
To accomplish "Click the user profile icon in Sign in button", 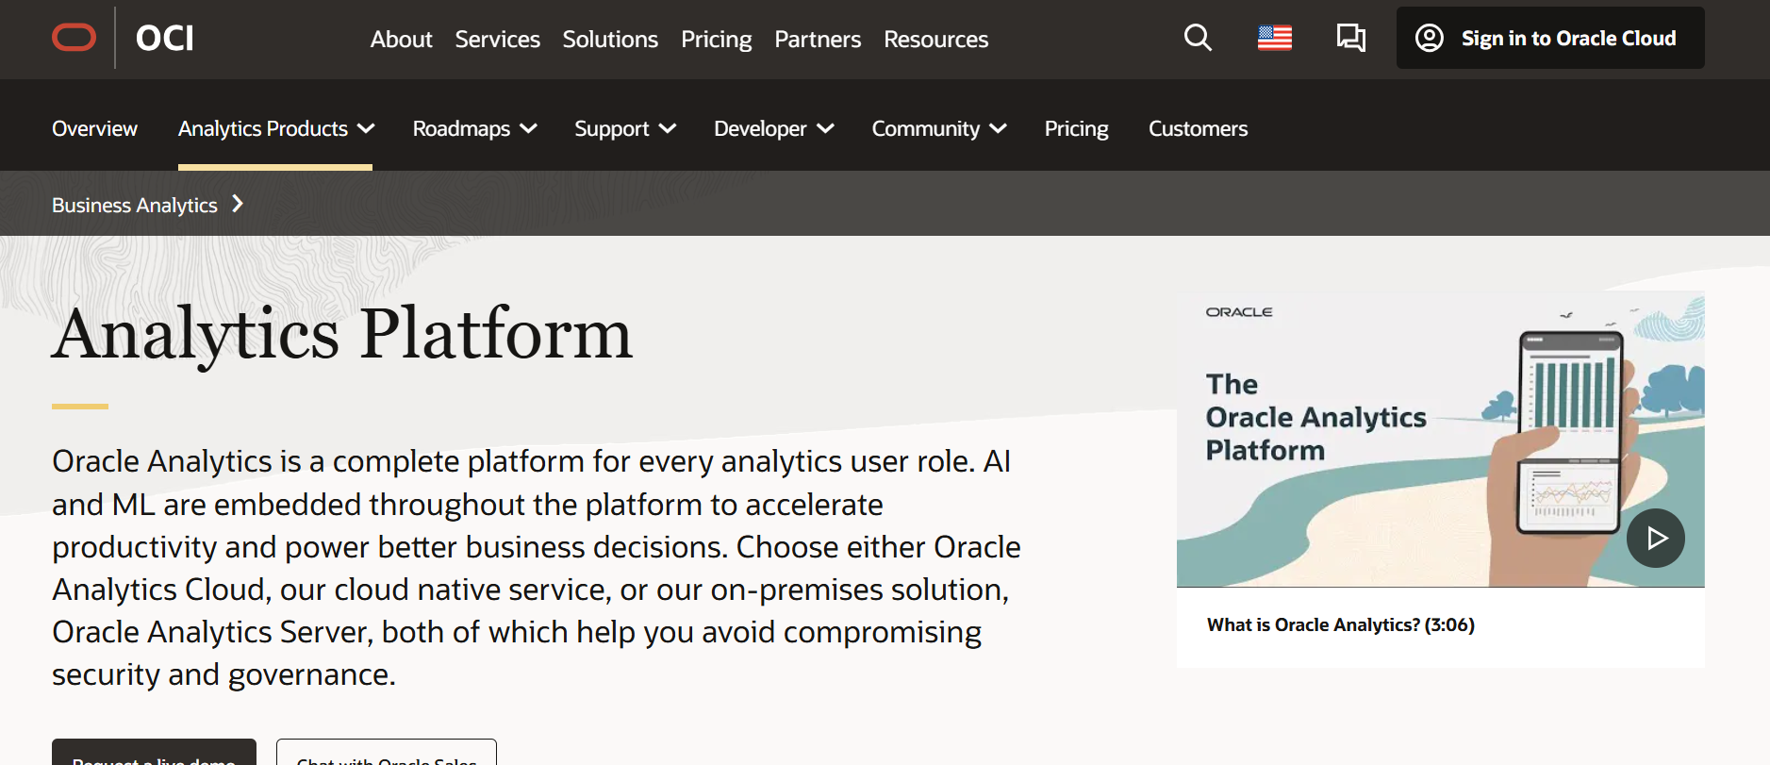I will [x=1430, y=38].
